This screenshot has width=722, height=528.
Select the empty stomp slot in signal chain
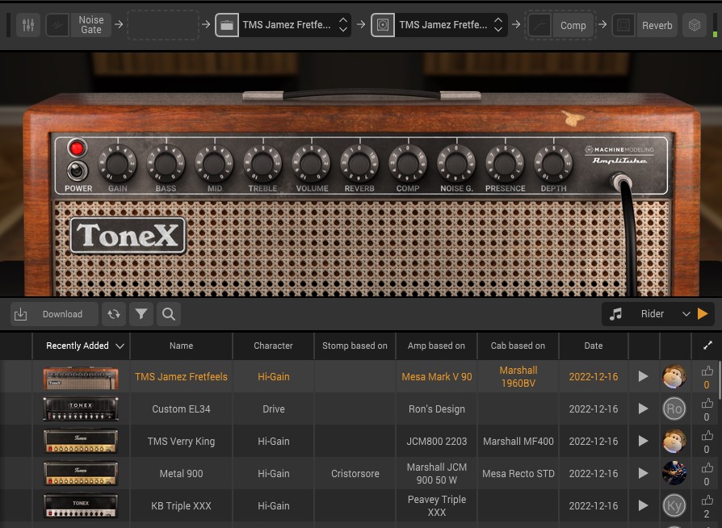pos(163,25)
